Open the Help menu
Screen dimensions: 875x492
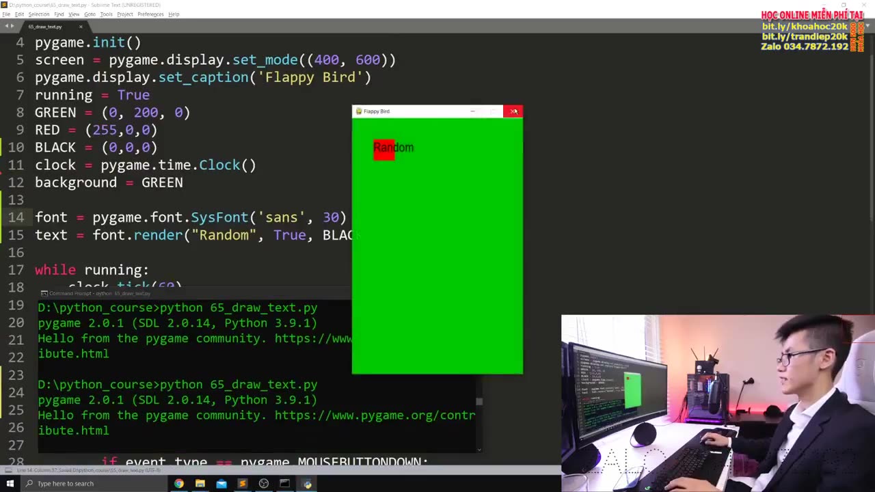174,14
